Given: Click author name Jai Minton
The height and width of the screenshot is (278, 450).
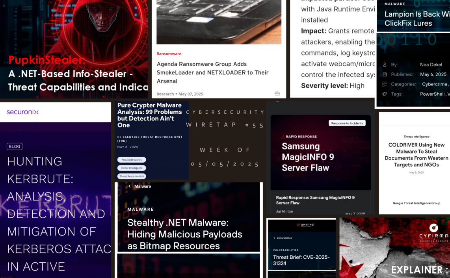Looking at the screenshot, I should click(x=285, y=211).
